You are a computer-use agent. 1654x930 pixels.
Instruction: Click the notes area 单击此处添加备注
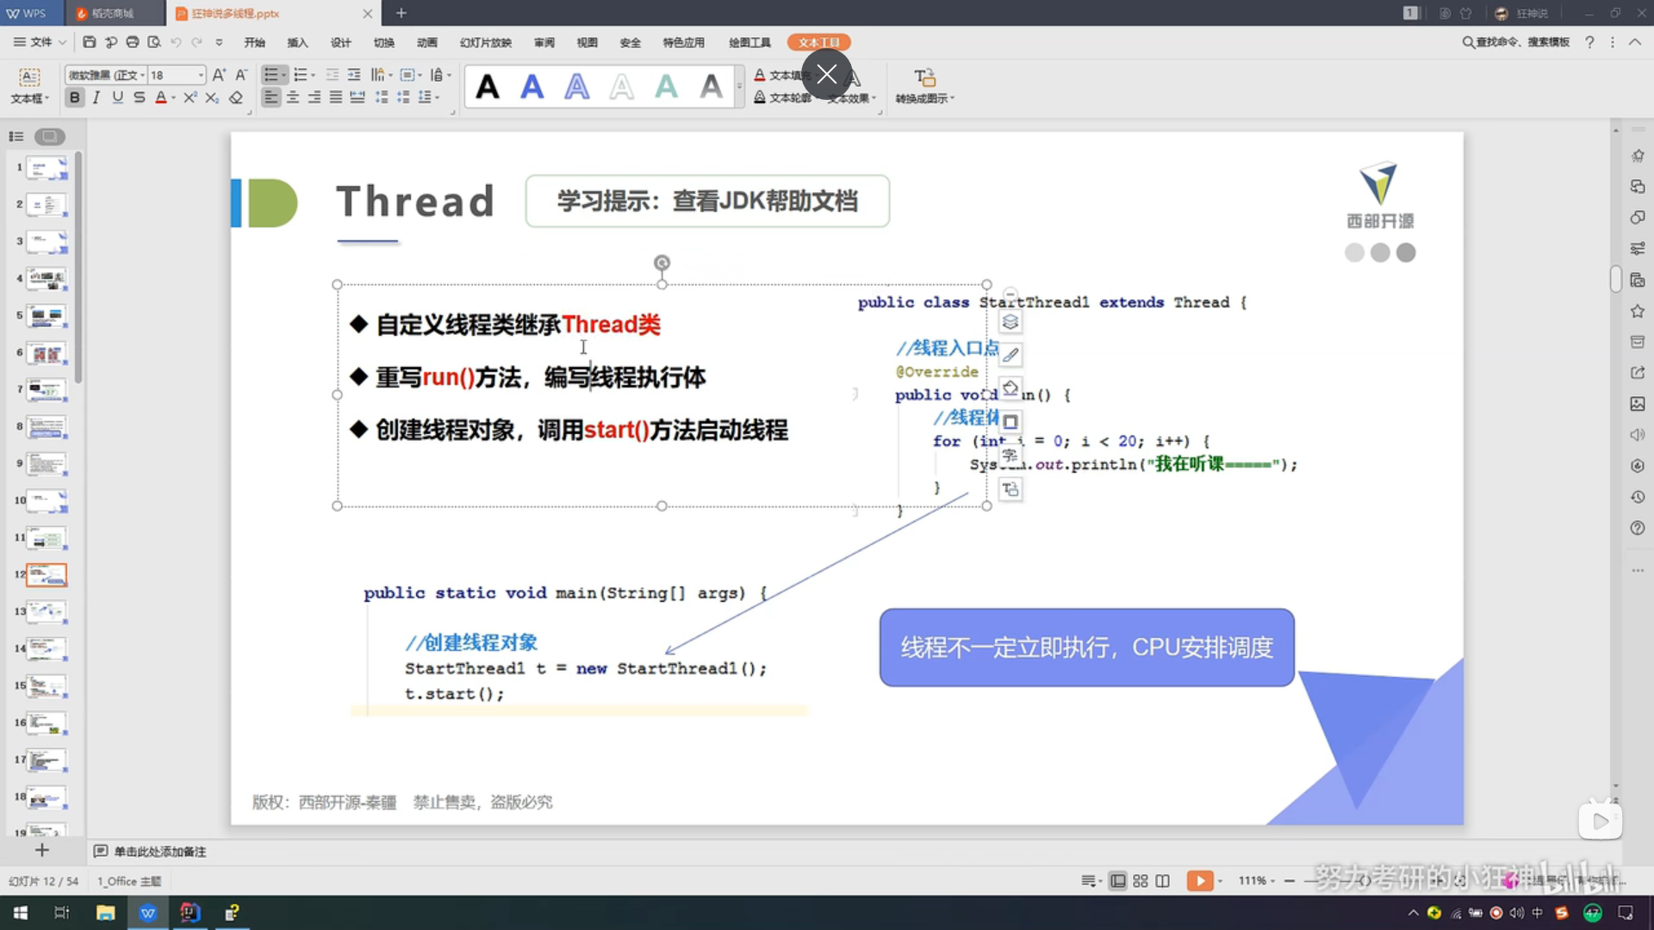tap(160, 852)
